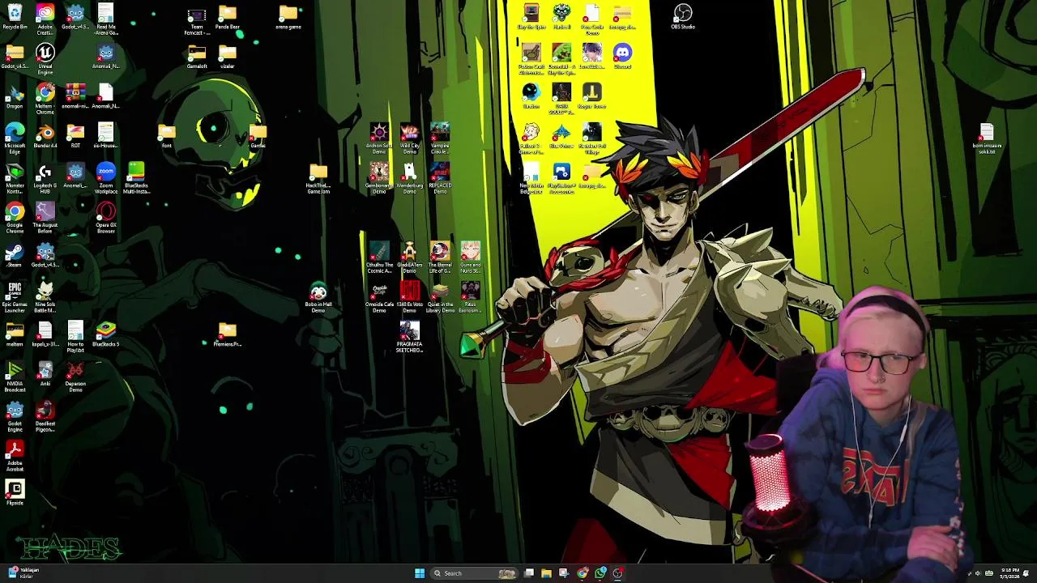Open How to Play.txt file
The width and height of the screenshot is (1037, 583).
(75, 337)
